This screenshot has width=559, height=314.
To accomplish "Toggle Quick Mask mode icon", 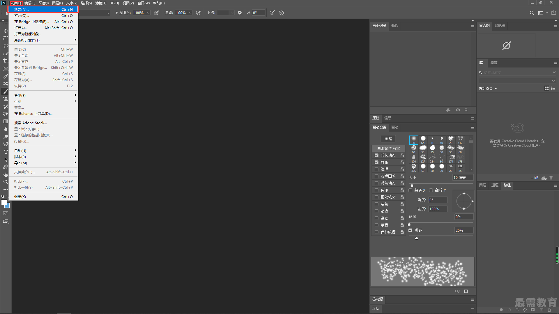I will tap(6, 213).
